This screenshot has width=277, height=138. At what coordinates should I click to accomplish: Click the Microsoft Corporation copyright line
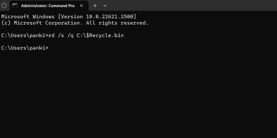75,23
